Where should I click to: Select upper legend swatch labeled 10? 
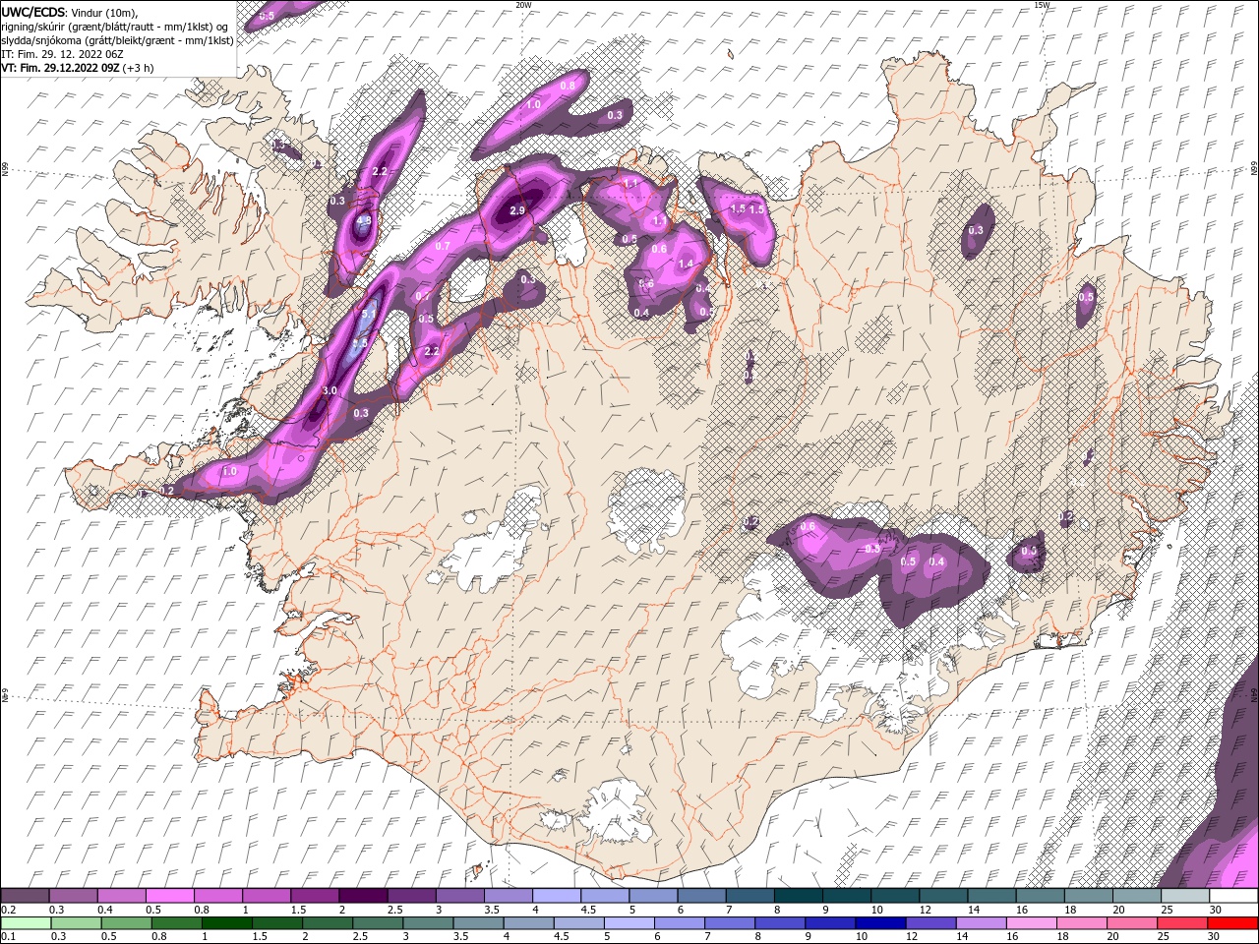(x=895, y=896)
